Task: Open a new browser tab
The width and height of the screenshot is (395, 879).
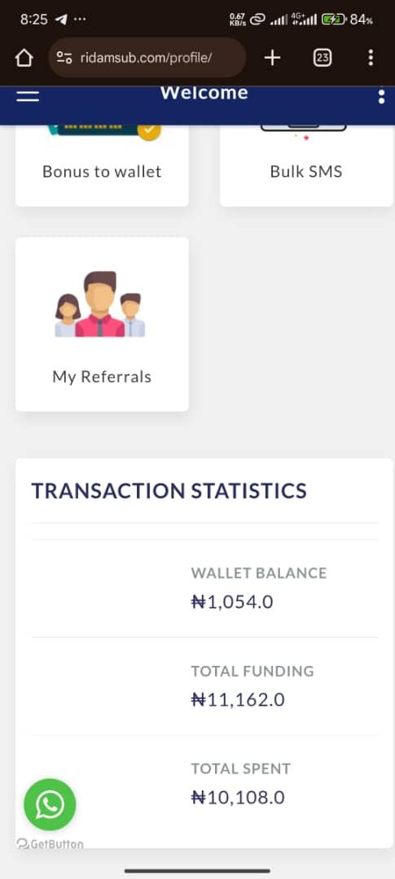Action: pyautogui.click(x=272, y=57)
